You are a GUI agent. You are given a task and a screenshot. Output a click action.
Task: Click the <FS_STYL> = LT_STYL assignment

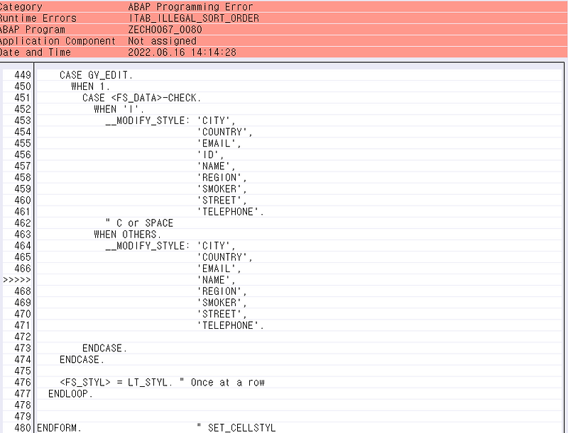(110, 382)
